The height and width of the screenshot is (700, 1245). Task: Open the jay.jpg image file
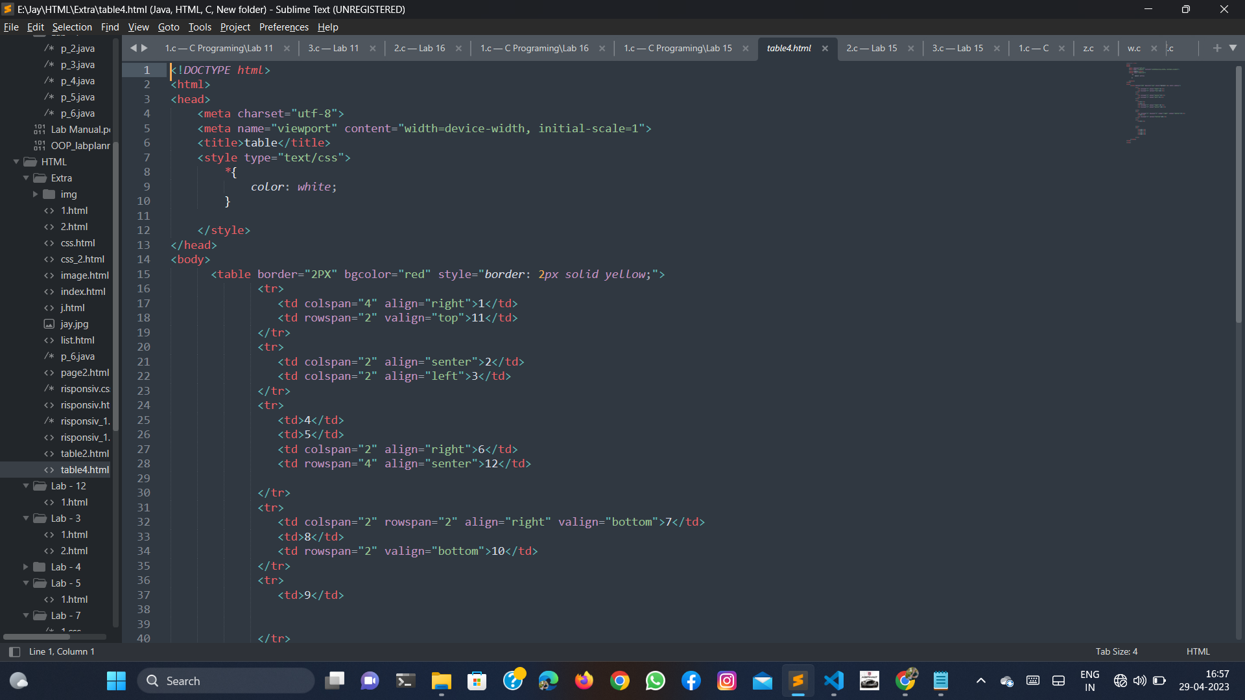pyautogui.click(x=74, y=324)
